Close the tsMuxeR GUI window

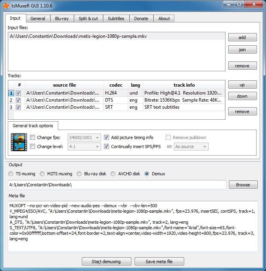(254, 4)
